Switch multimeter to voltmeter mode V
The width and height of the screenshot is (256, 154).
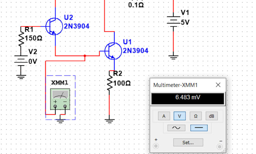coord(180,116)
